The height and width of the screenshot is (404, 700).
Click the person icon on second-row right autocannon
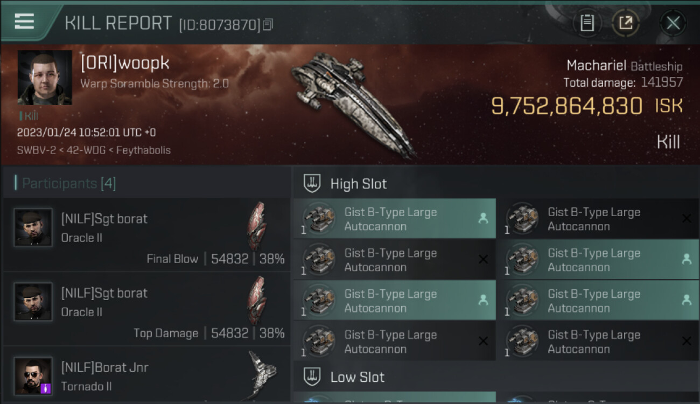[x=687, y=259]
